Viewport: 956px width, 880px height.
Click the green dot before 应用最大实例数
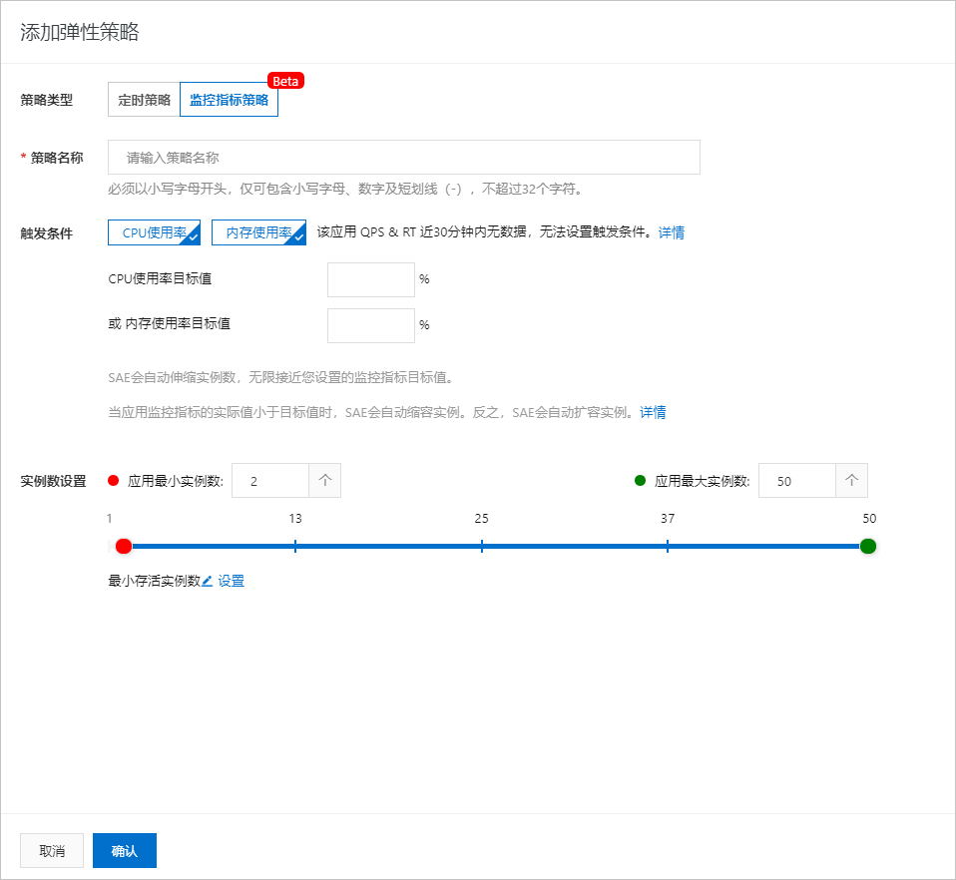pyautogui.click(x=641, y=480)
